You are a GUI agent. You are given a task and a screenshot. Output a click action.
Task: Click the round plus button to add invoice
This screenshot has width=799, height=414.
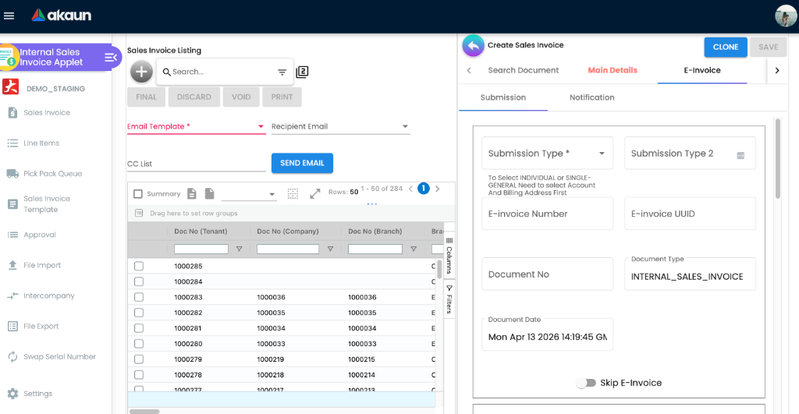pyautogui.click(x=141, y=72)
